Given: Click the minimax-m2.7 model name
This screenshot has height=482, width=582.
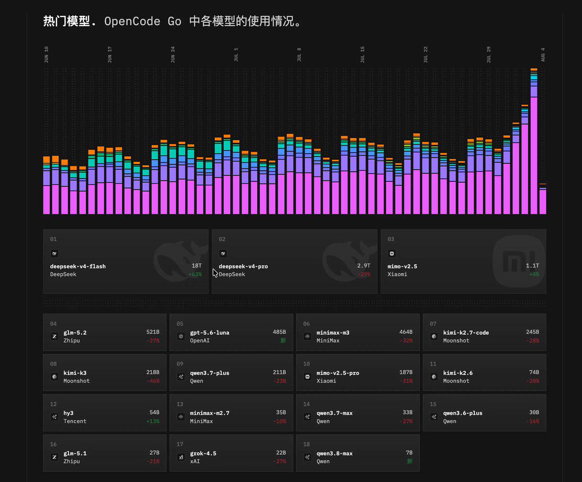Looking at the screenshot, I should coord(210,413).
